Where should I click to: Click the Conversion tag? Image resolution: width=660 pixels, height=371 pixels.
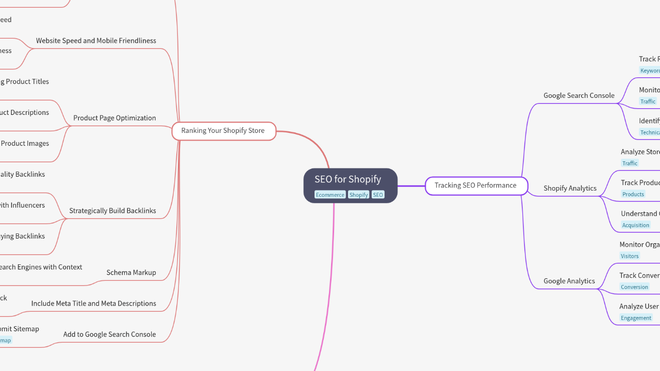click(x=634, y=287)
